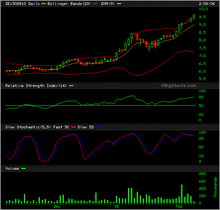Click the DE:508810 Daily chart title
Screen dimensions: 220x210
pyautogui.click(x=22, y=4)
